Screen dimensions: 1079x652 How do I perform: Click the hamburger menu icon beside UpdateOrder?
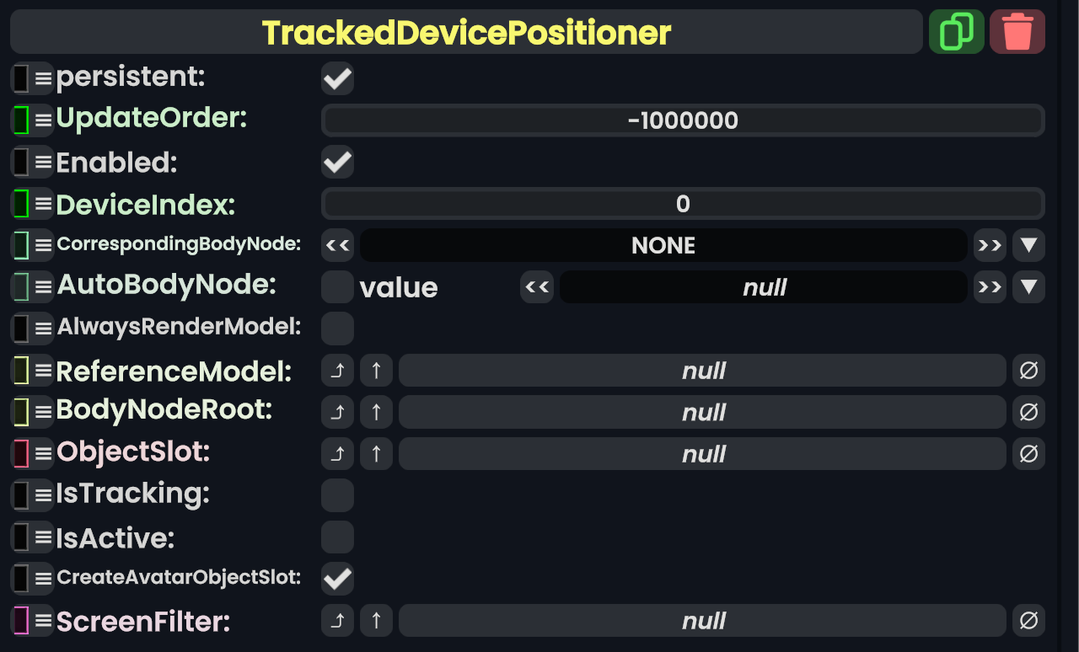coord(43,120)
